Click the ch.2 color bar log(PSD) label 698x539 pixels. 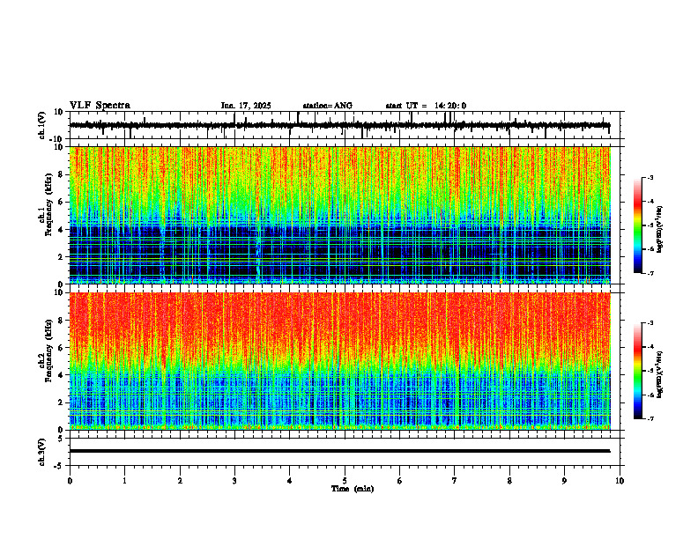(660, 374)
